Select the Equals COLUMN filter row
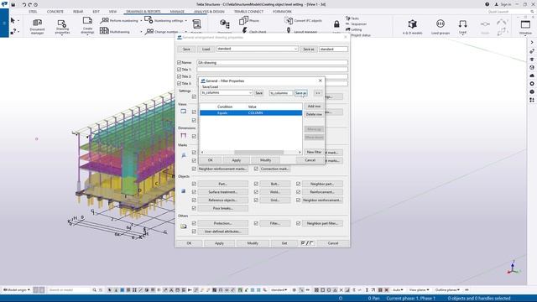Image resolution: width=537 pixels, height=302 pixels. tap(251, 113)
